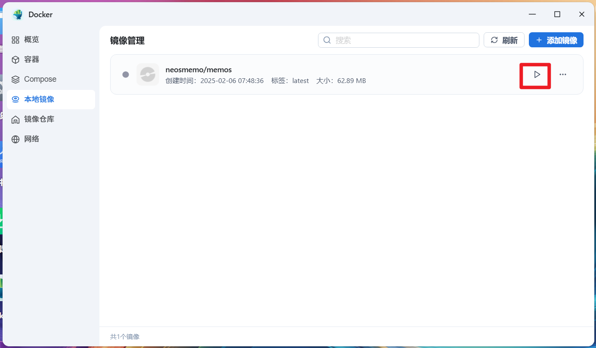The width and height of the screenshot is (596, 348).
Task: Refresh the image list with 刷新
Action: 504,40
